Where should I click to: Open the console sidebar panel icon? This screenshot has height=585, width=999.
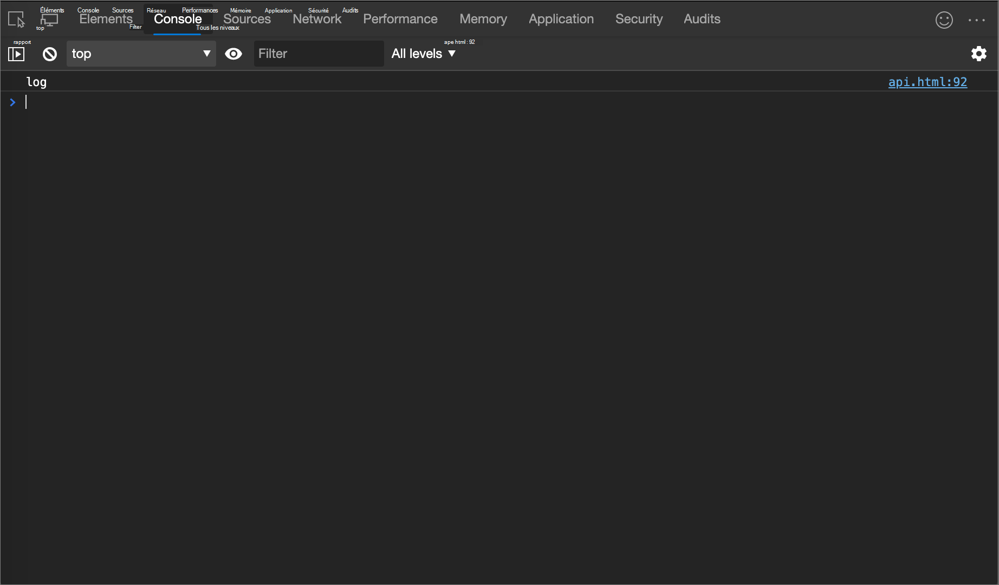coord(16,54)
